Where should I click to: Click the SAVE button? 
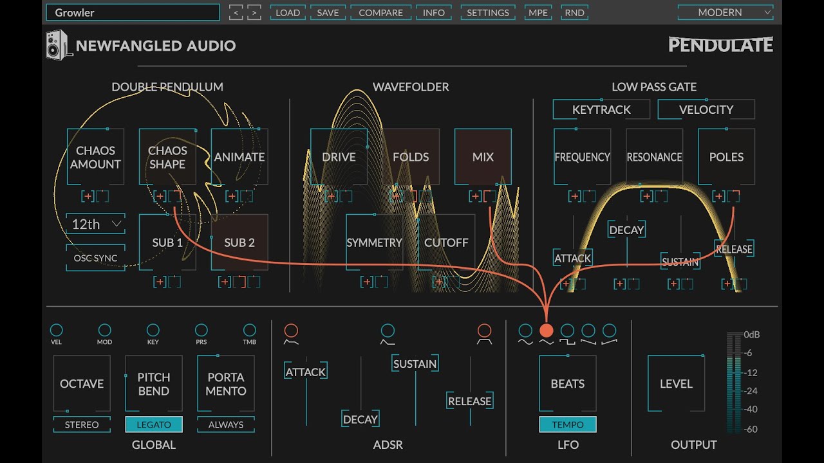328,12
